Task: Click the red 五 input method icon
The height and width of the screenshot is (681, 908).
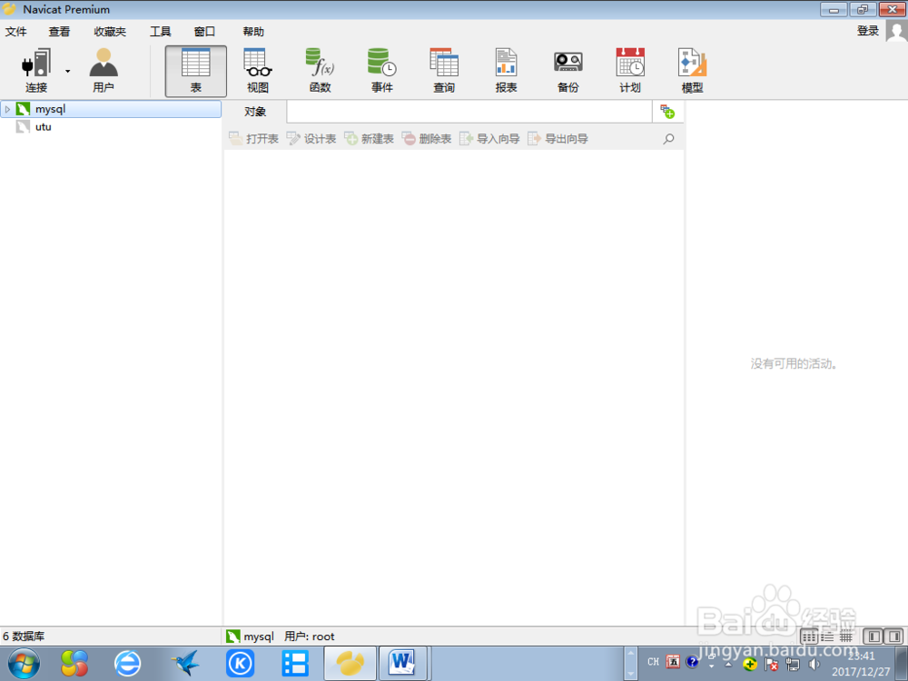Action: [673, 661]
